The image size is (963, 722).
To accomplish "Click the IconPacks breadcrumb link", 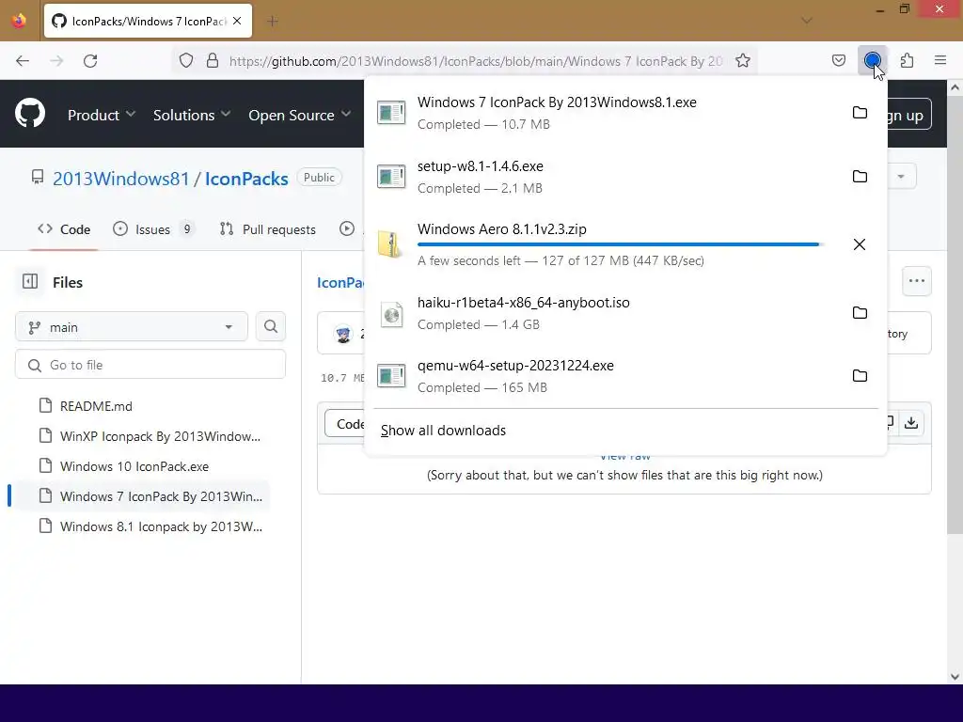I will click(340, 282).
